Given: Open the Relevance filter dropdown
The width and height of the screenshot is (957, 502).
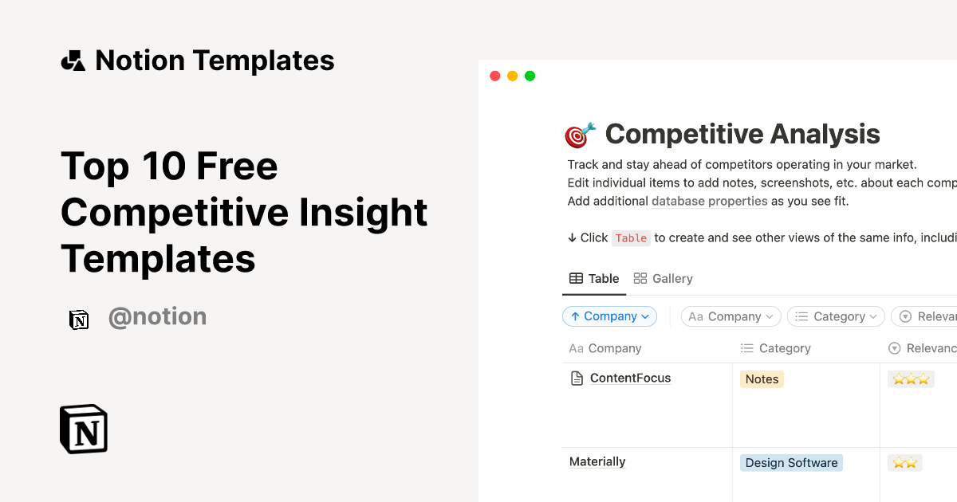Looking at the screenshot, I should pyautogui.click(x=933, y=316).
